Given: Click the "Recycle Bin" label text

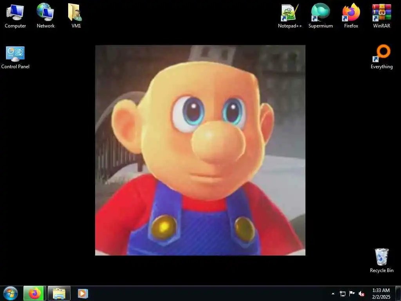Looking at the screenshot, I should point(381,270).
